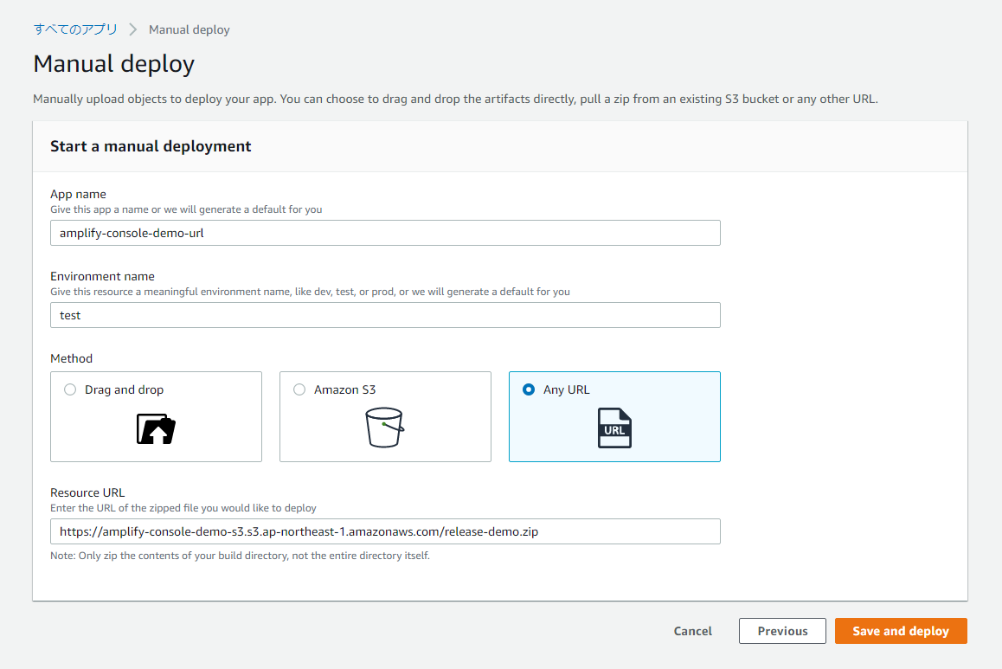Viewport: 1002px width, 669px height.
Task: Choose the Amazon S3 method card
Action: 385,416
